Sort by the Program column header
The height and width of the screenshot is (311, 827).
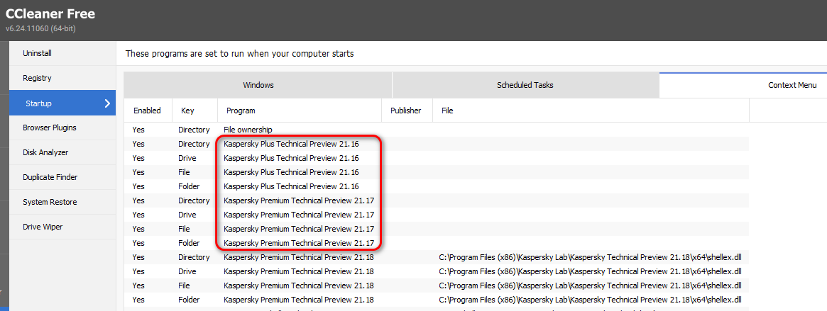[299, 111]
